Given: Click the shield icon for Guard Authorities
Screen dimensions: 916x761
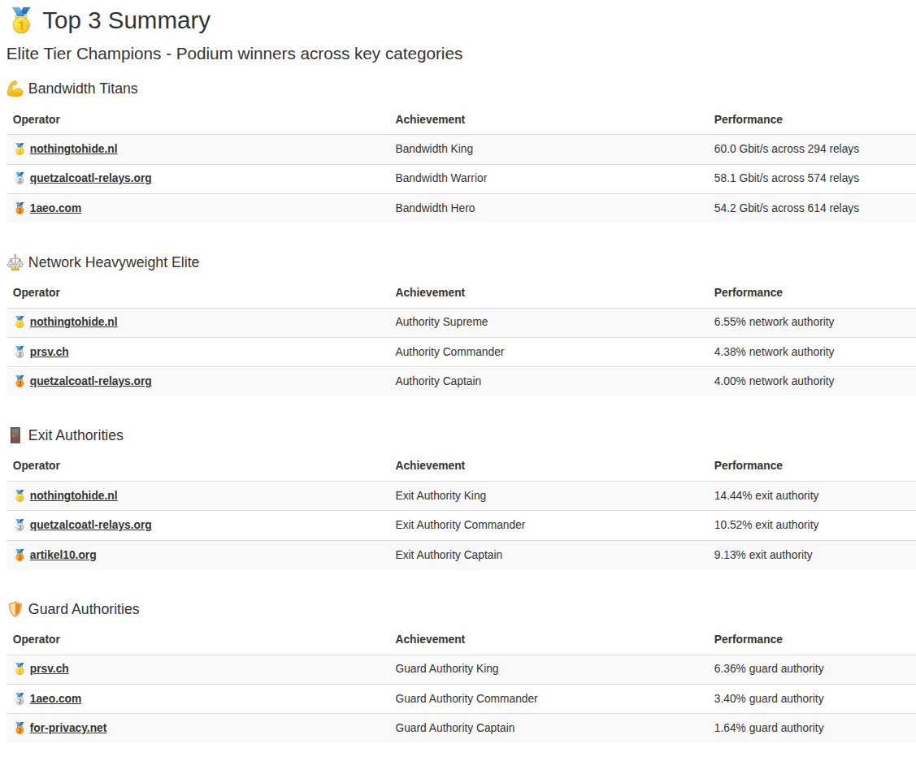Looking at the screenshot, I should point(15,609).
